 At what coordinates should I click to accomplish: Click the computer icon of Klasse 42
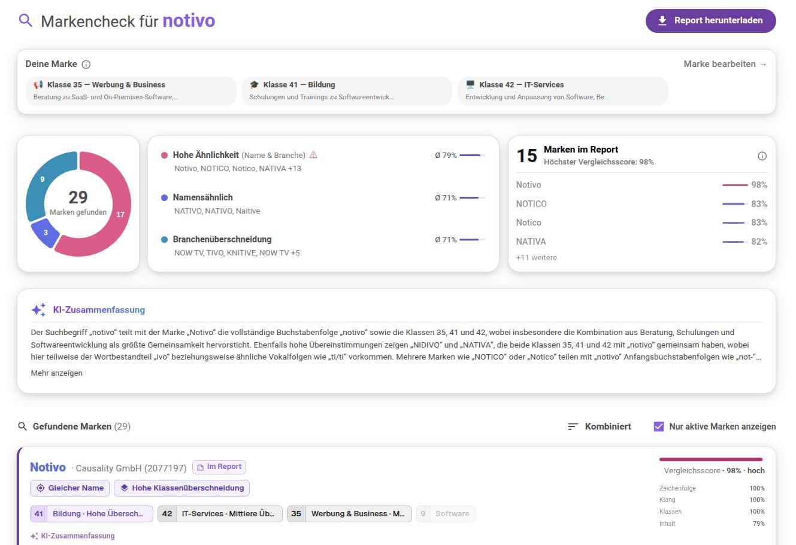470,85
